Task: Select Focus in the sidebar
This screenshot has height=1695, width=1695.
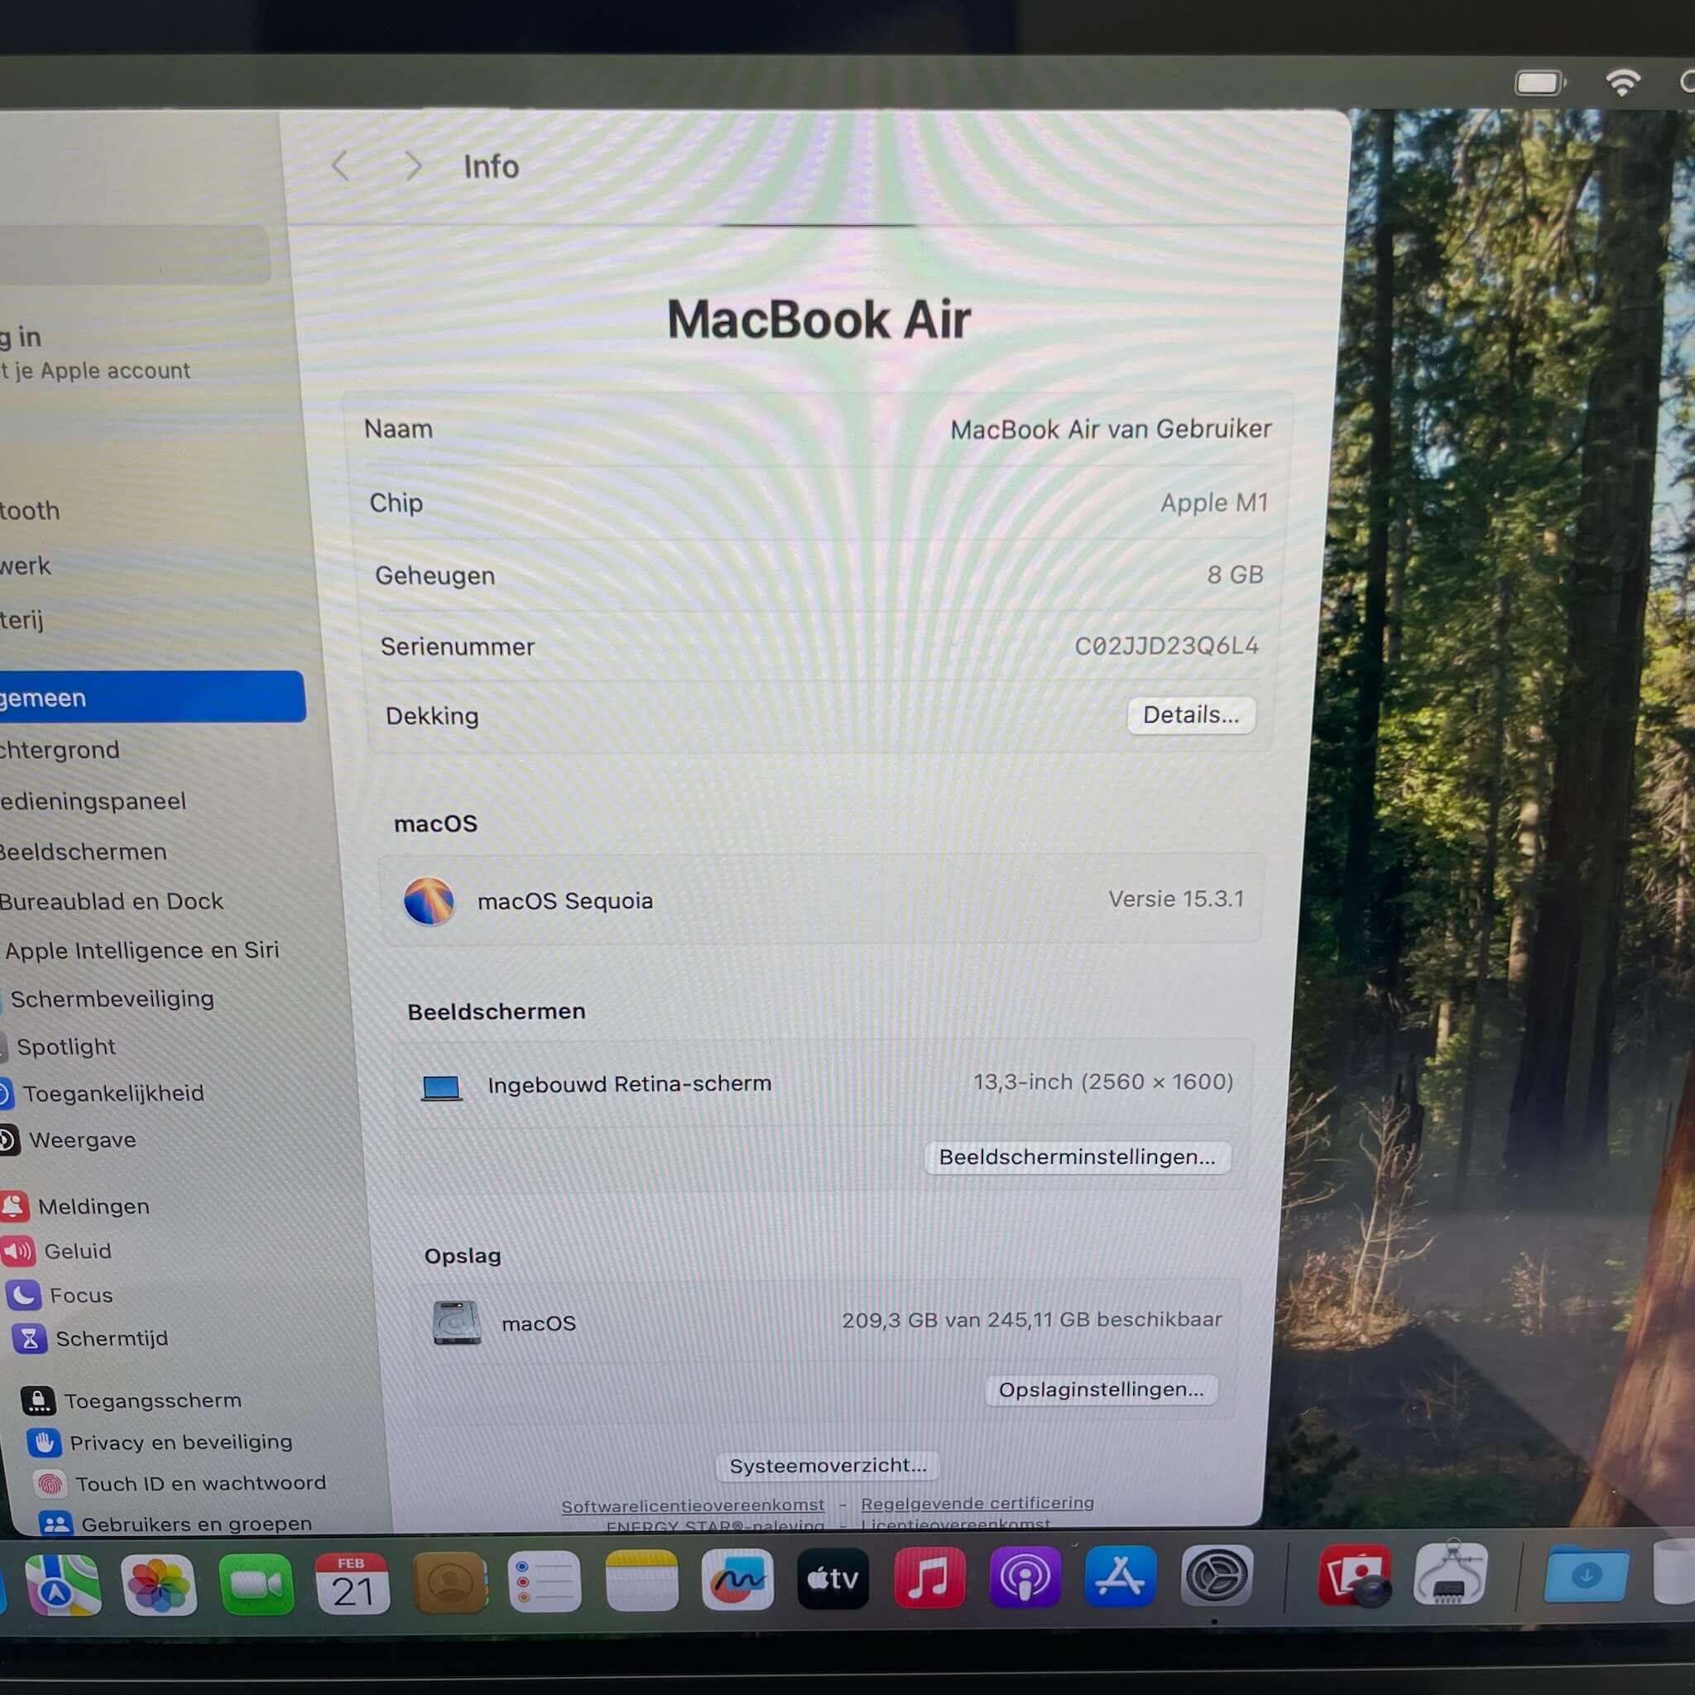Action: coord(60,1295)
